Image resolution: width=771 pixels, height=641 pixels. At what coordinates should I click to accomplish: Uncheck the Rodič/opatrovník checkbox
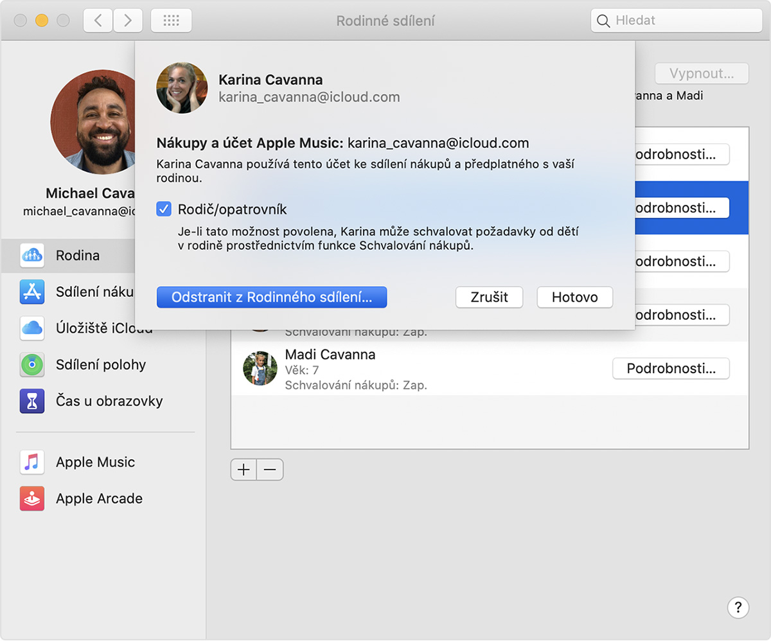click(164, 209)
